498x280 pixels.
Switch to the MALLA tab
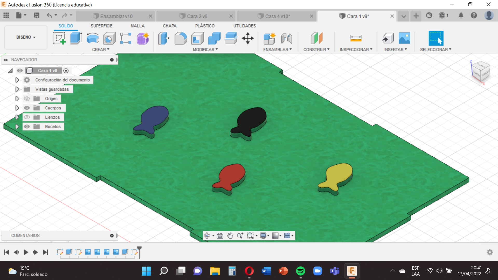[137, 26]
